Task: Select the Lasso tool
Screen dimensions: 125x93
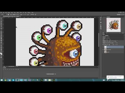Action: [1, 21]
